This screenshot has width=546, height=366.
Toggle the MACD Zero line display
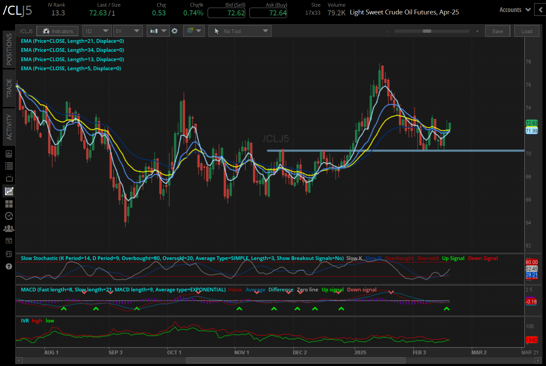(x=307, y=289)
